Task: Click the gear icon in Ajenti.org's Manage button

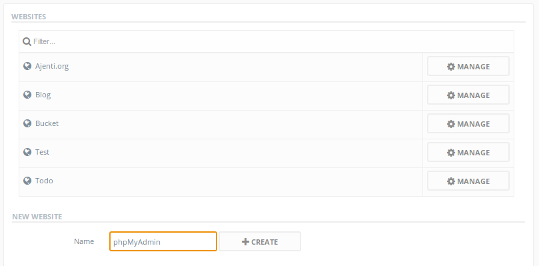Action: 450,67
